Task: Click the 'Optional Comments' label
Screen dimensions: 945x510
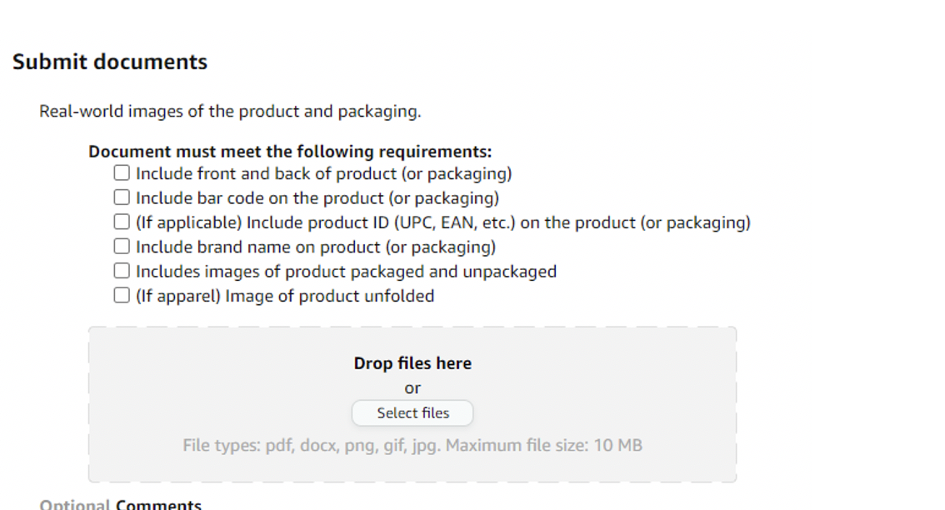Action: [x=121, y=504]
